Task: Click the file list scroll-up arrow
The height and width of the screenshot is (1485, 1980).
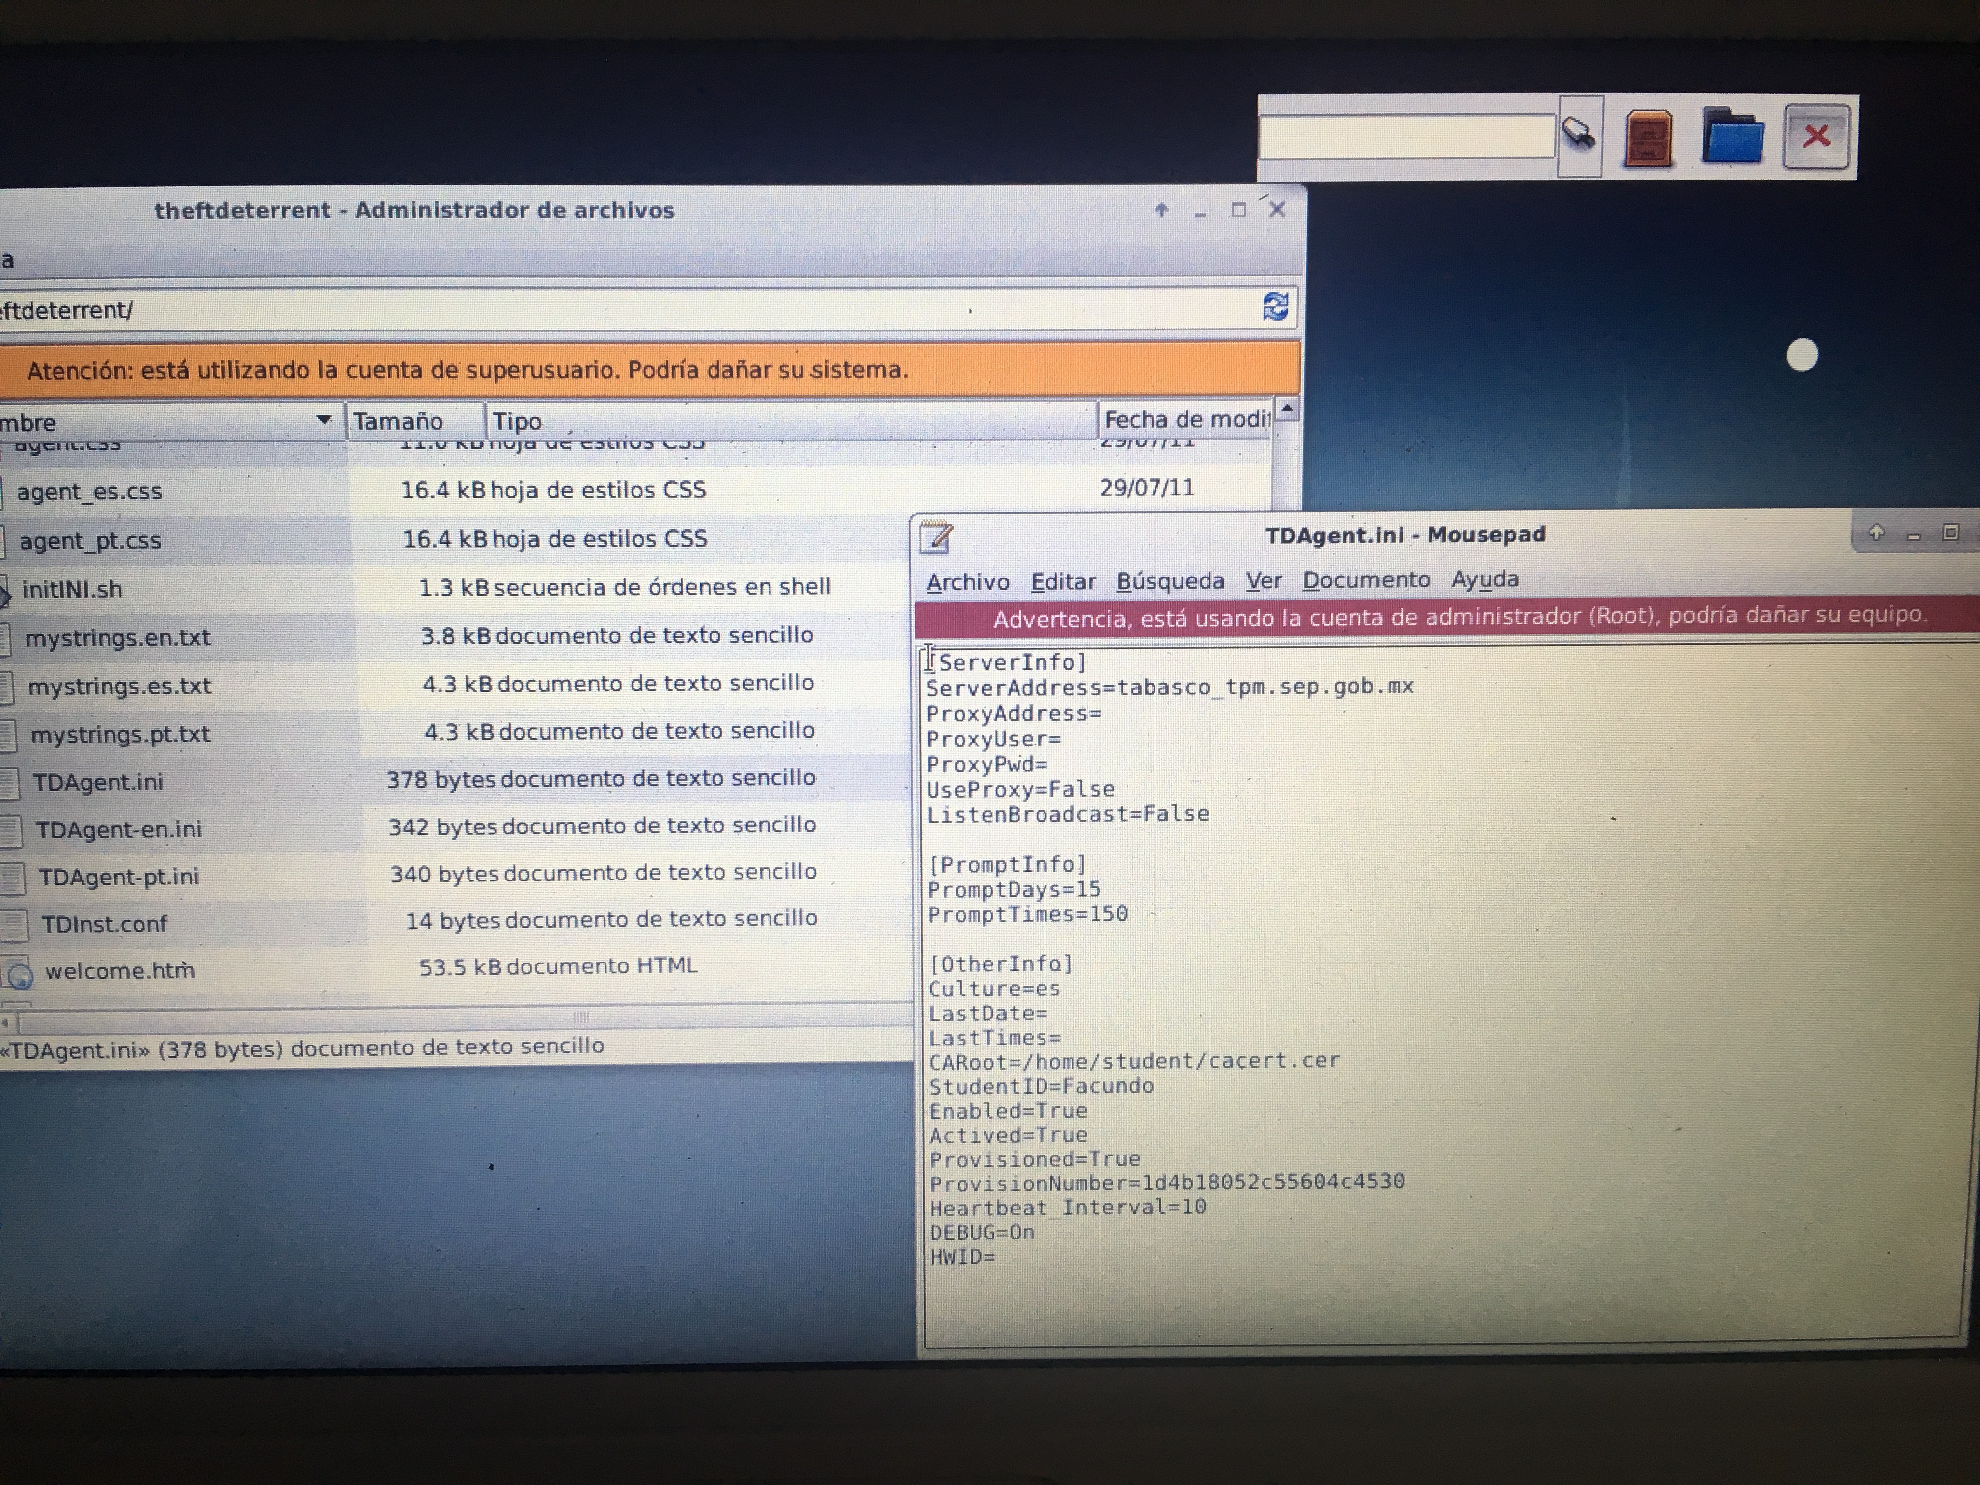Action: (1287, 409)
